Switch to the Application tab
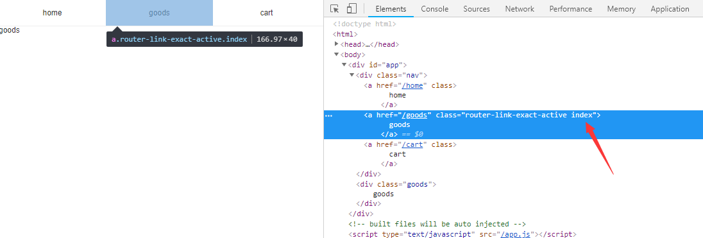The height and width of the screenshot is (238, 703). 670,8
